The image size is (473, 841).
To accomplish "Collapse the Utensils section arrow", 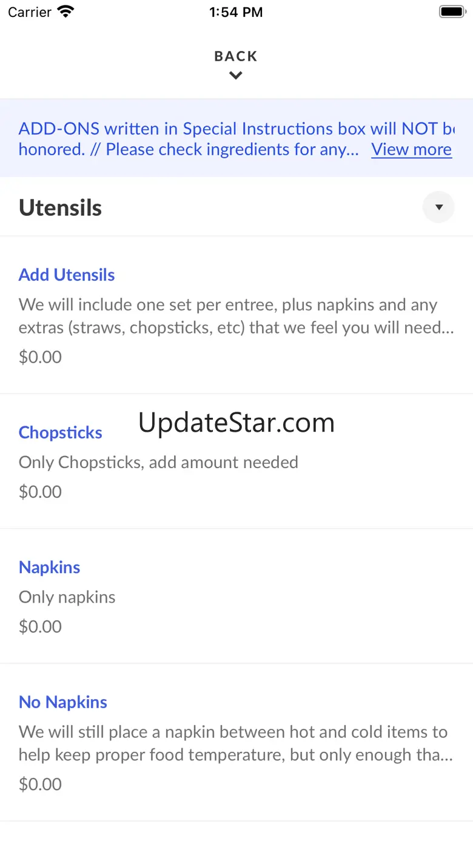I will [438, 207].
